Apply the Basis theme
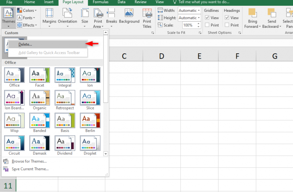 tap(65, 123)
